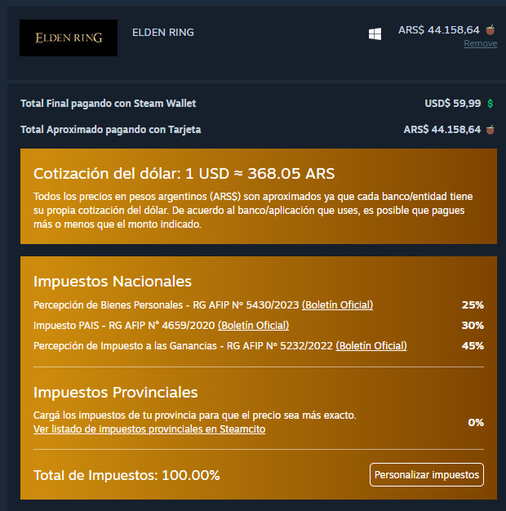The height and width of the screenshot is (511, 506).
Task: Open Boletín Oficial link for Ganancias
Action: pos(371,346)
